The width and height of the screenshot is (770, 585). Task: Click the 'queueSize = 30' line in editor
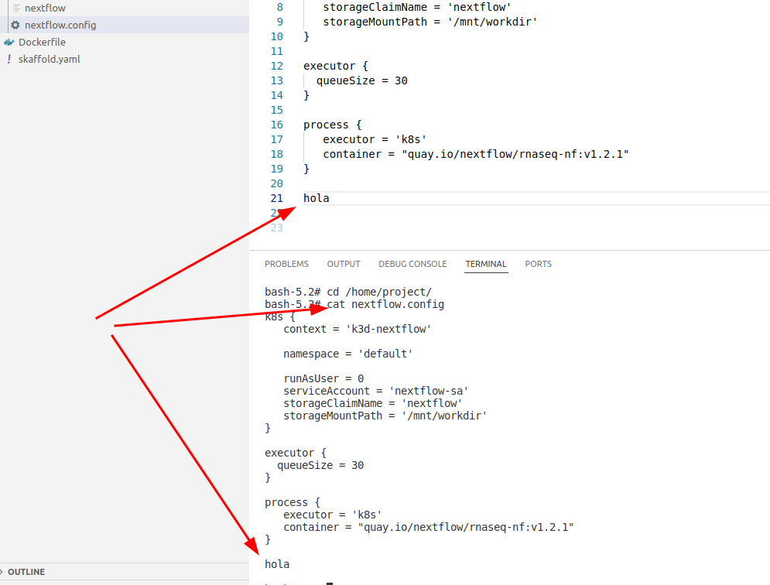point(361,80)
